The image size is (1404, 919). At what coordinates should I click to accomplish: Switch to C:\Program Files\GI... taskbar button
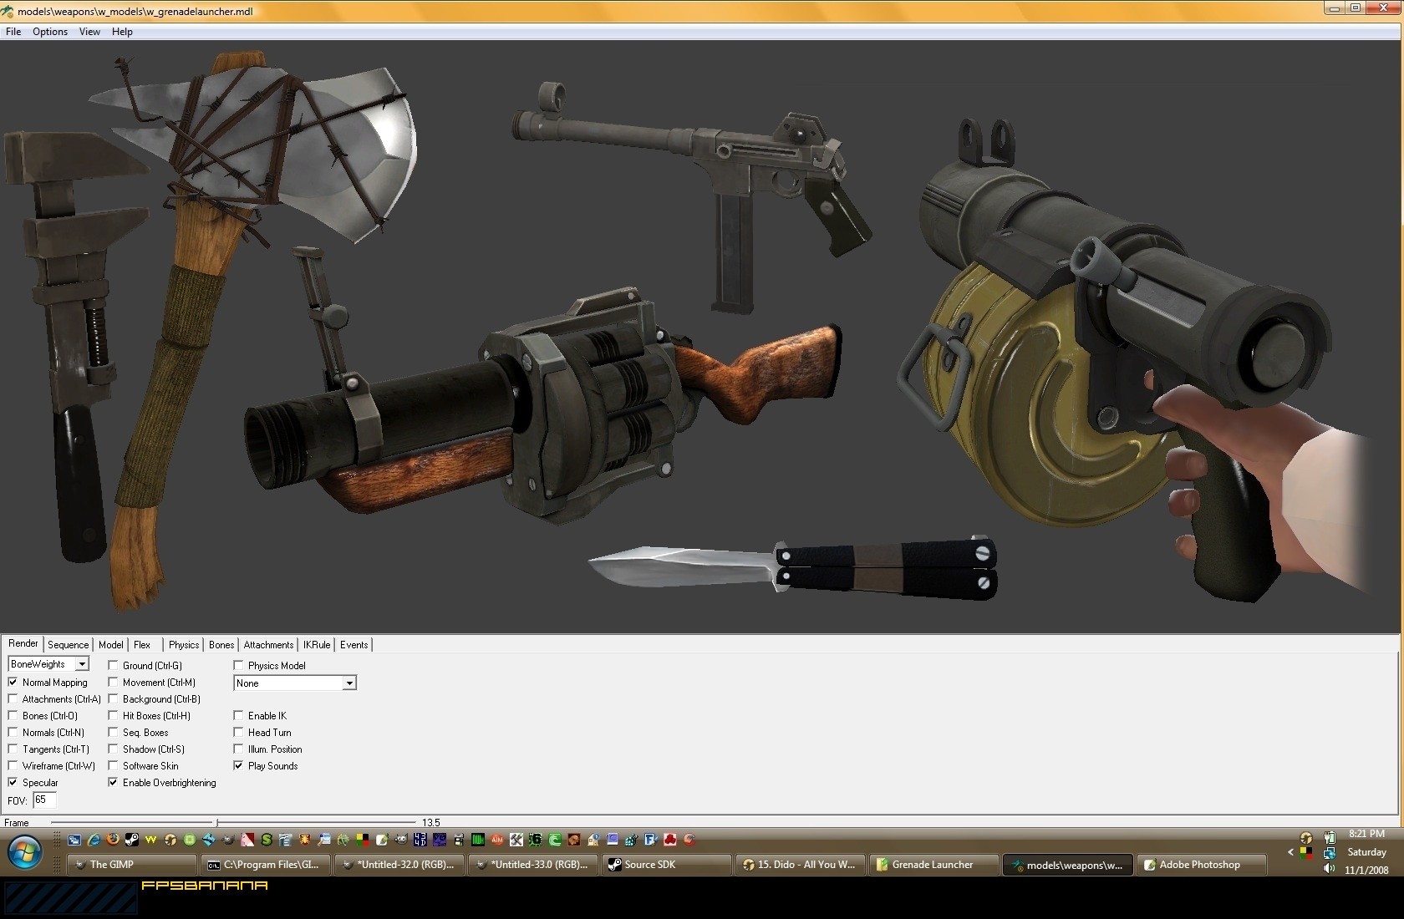pyautogui.click(x=265, y=865)
